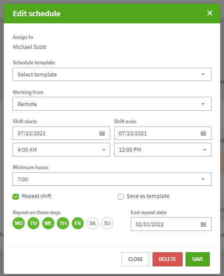Uncheck the Repeat shift checkbox
Viewport: 224px width, 276px height.
16,196
